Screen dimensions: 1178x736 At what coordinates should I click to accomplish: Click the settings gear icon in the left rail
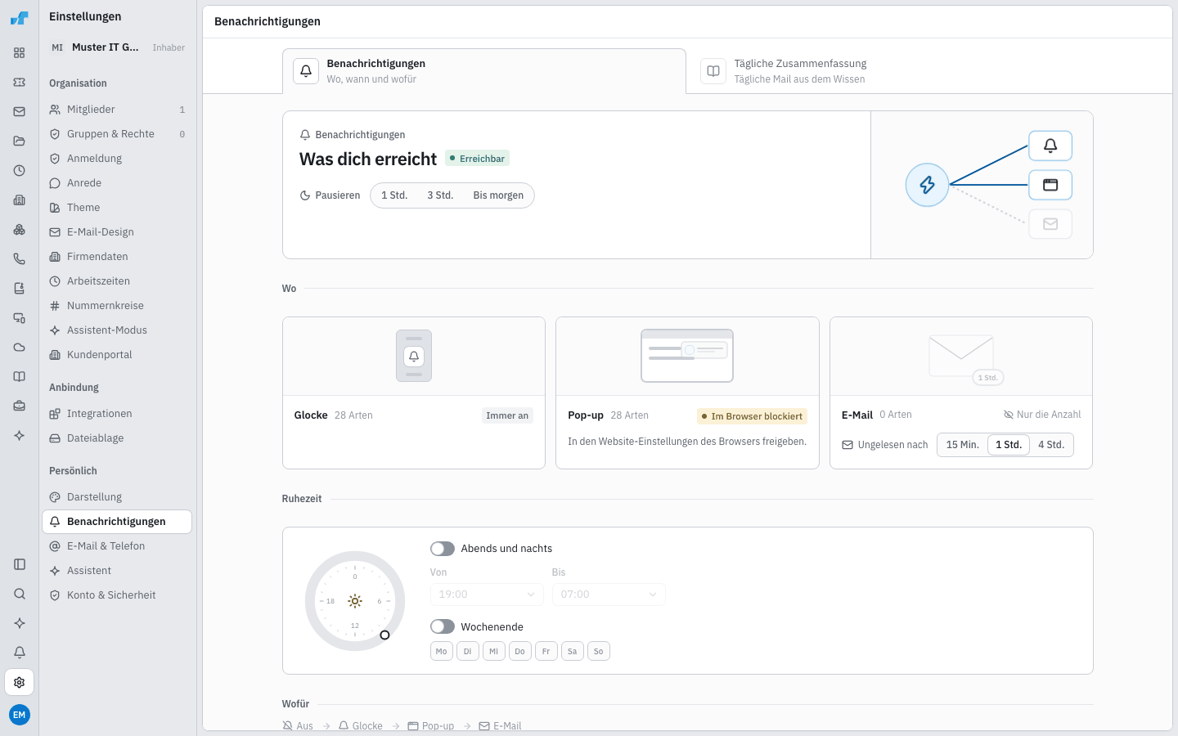pyautogui.click(x=20, y=682)
